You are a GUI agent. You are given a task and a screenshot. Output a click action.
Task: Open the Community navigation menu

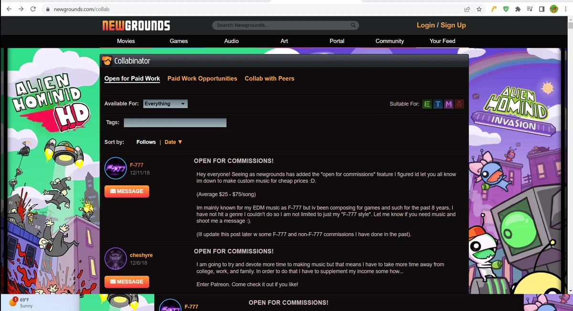coord(389,41)
